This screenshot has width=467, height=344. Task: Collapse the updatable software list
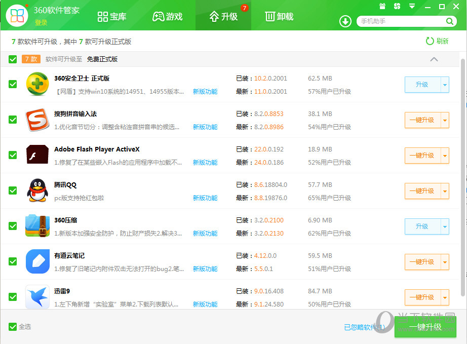pos(434,59)
